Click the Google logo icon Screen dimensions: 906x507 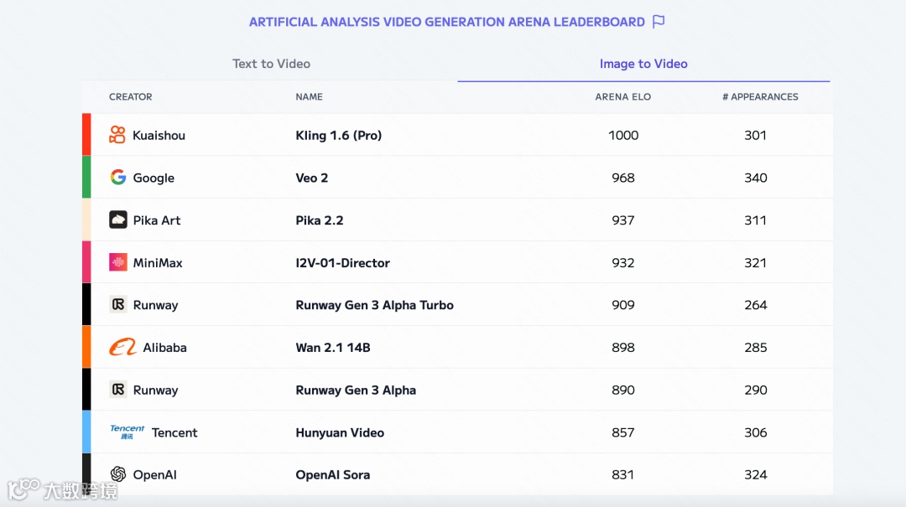point(118,178)
